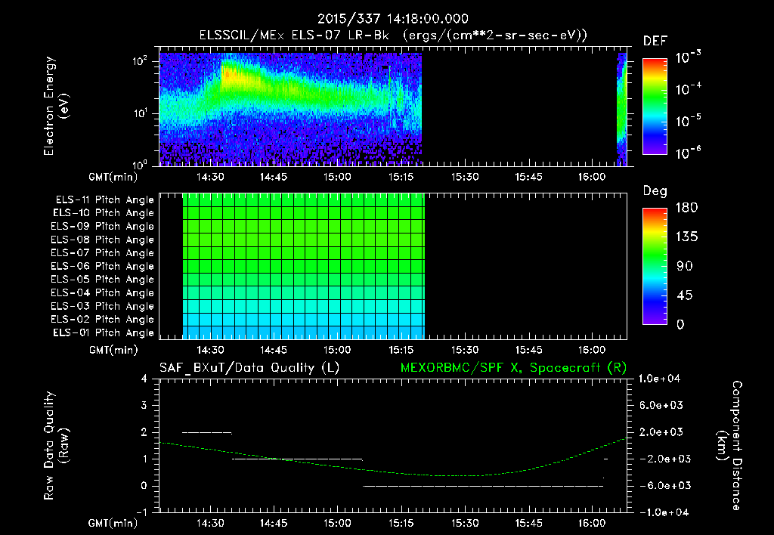Click the ELS-10 Pitch Angle row label
774x535 pixels.
pyautogui.click(x=104, y=213)
